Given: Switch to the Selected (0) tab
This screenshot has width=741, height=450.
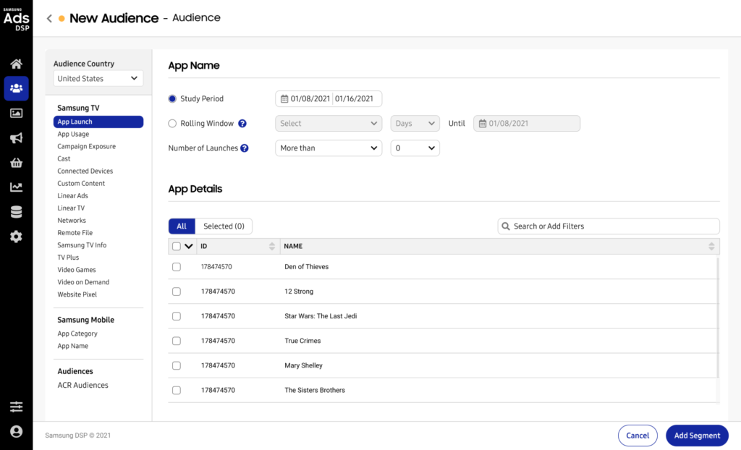Looking at the screenshot, I should point(224,226).
